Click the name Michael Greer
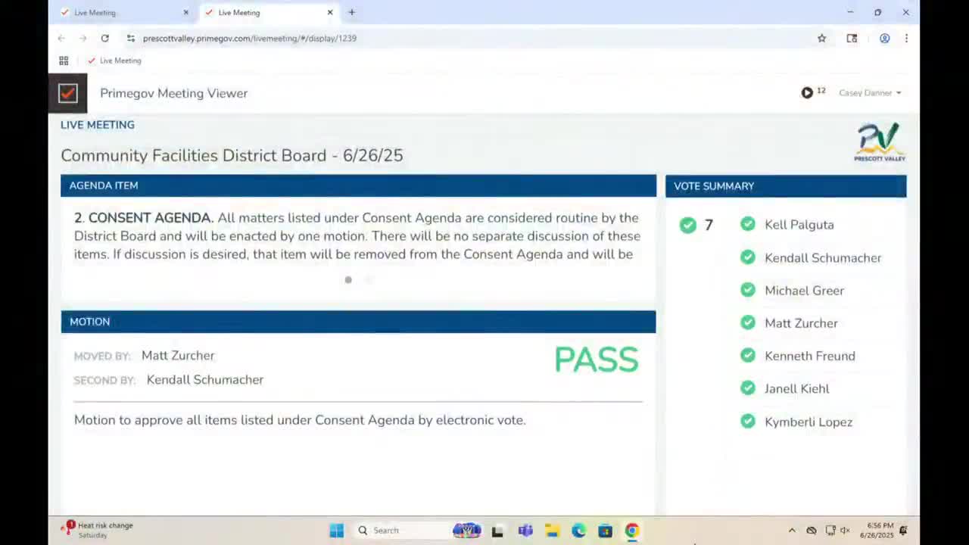Image resolution: width=969 pixels, height=545 pixels. tap(804, 291)
